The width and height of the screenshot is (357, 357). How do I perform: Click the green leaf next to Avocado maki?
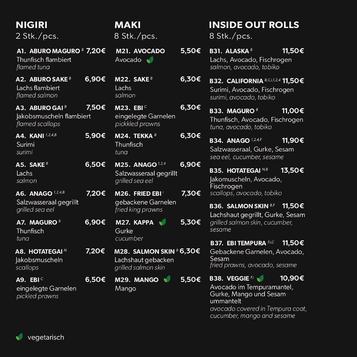150,60
